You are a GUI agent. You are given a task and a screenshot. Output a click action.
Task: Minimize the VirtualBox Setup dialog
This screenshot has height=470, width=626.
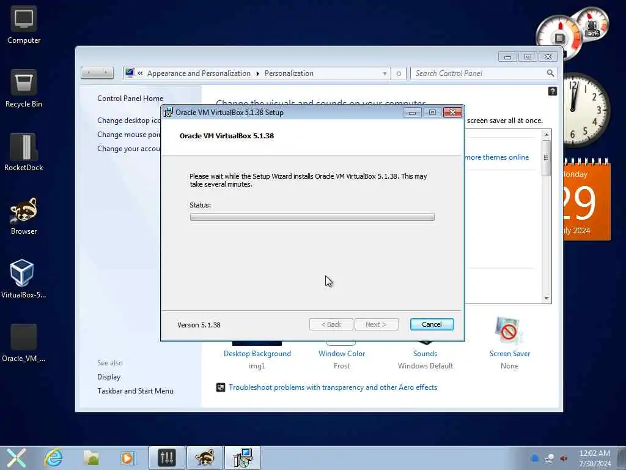point(413,113)
